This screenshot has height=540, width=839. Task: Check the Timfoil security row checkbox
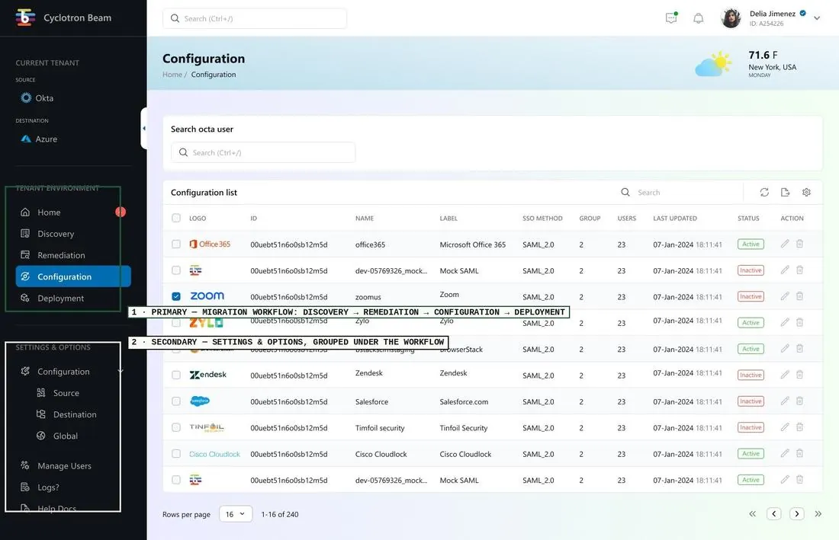tap(176, 427)
